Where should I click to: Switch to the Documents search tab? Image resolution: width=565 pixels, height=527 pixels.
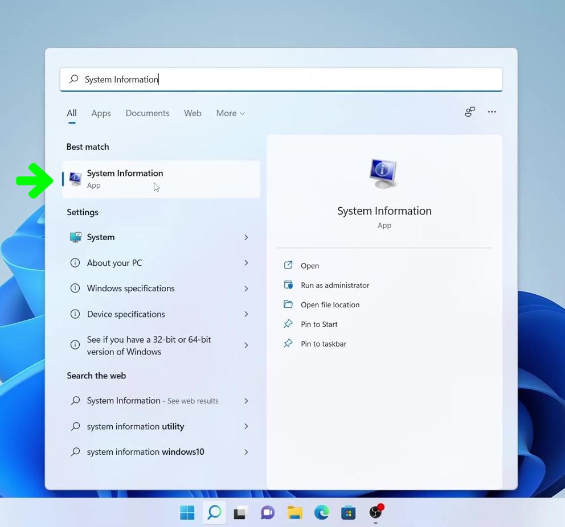[x=147, y=113]
